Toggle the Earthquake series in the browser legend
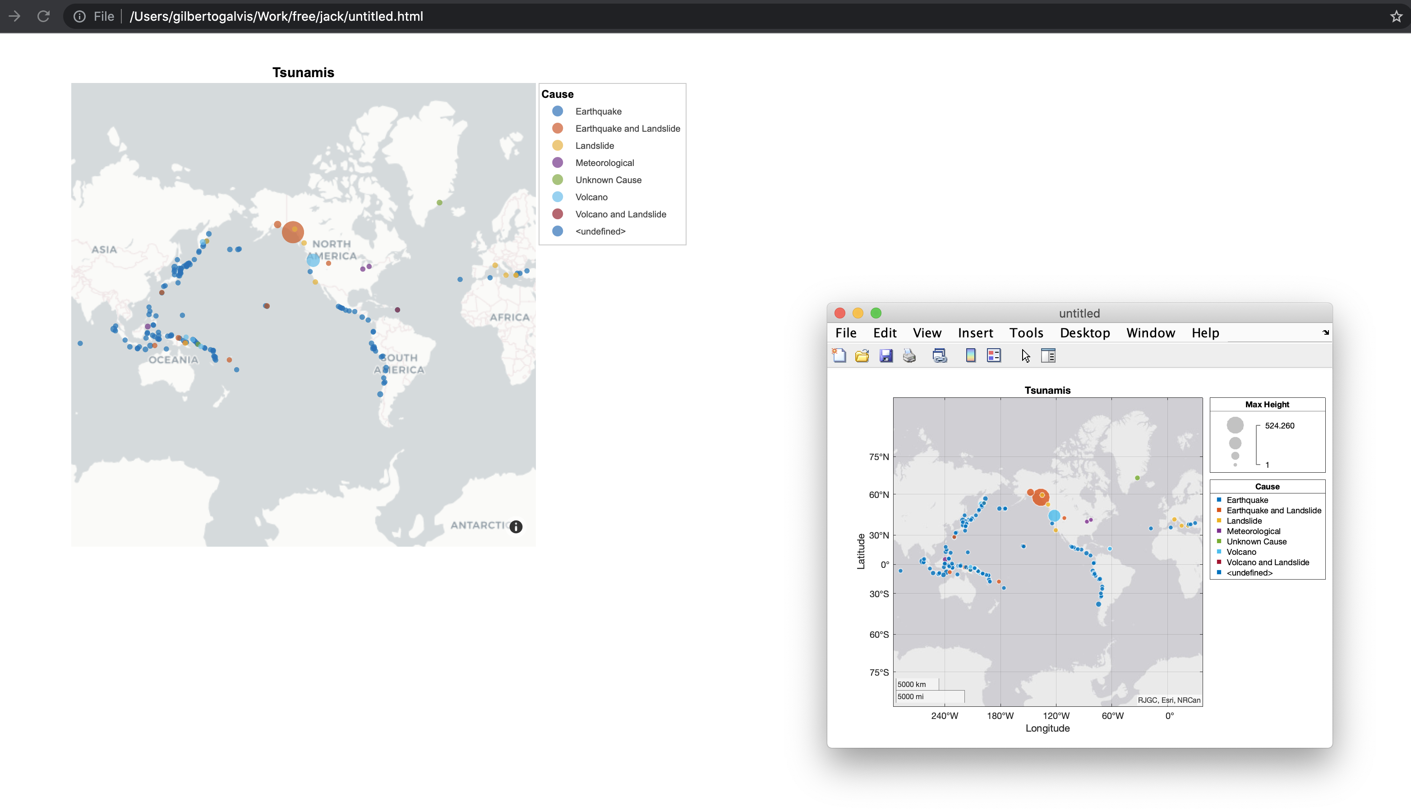Viewport: 1411px width, 811px height. pyautogui.click(x=598, y=111)
